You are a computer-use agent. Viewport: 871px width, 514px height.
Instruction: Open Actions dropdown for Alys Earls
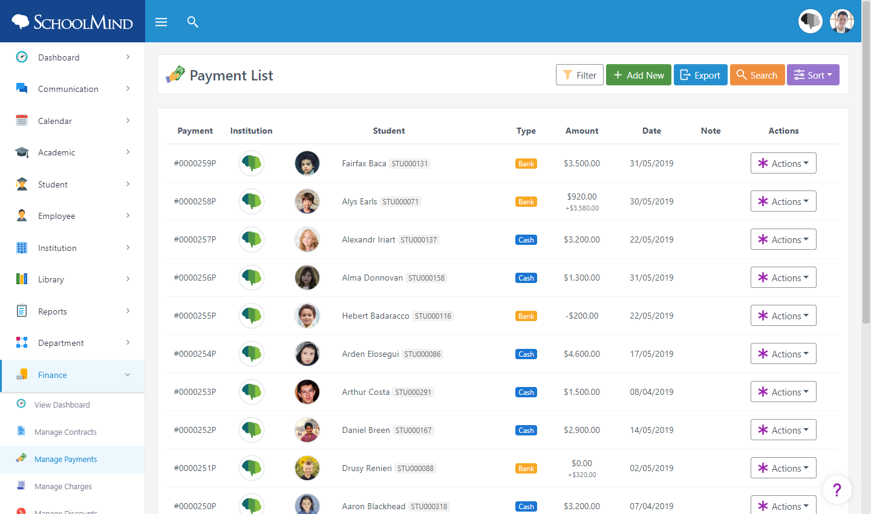[783, 201]
